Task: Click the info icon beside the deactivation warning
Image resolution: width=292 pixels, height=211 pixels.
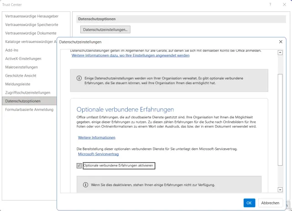Action: (x=85, y=185)
